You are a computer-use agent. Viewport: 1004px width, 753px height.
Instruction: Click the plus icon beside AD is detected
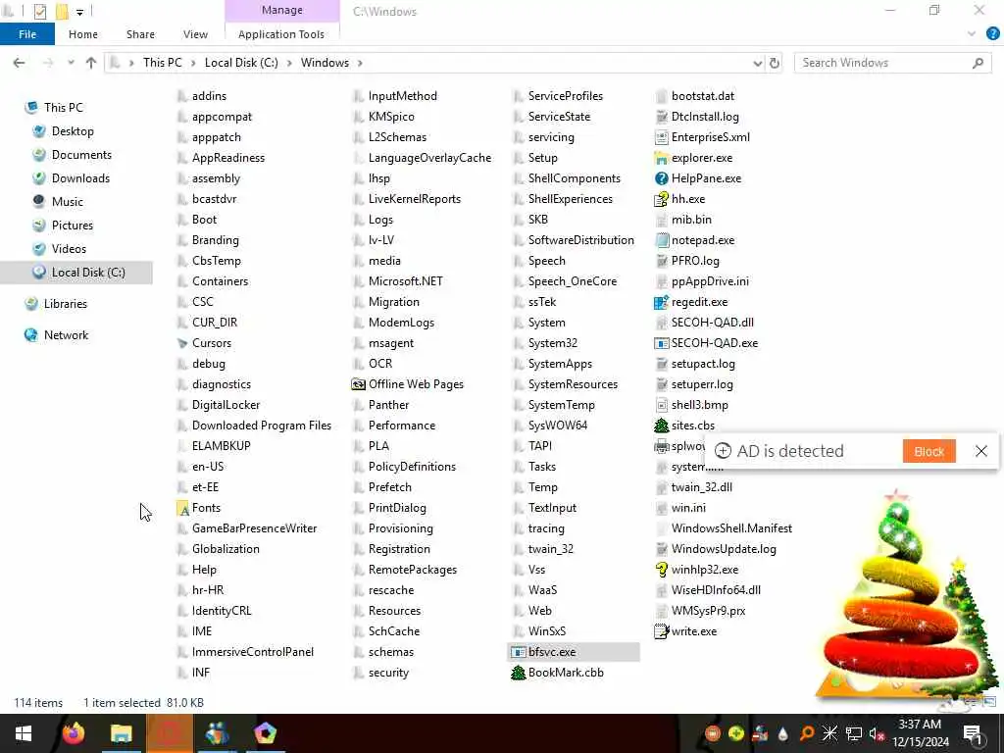[x=723, y=451]
